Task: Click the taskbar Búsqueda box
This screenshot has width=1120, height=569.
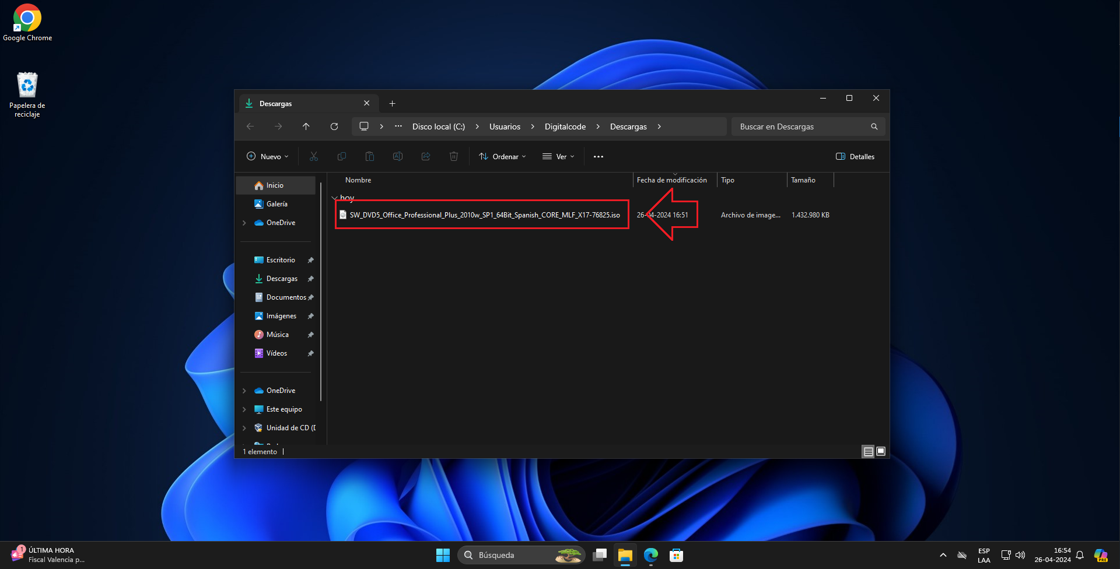Action: click(x=521, y=555)
